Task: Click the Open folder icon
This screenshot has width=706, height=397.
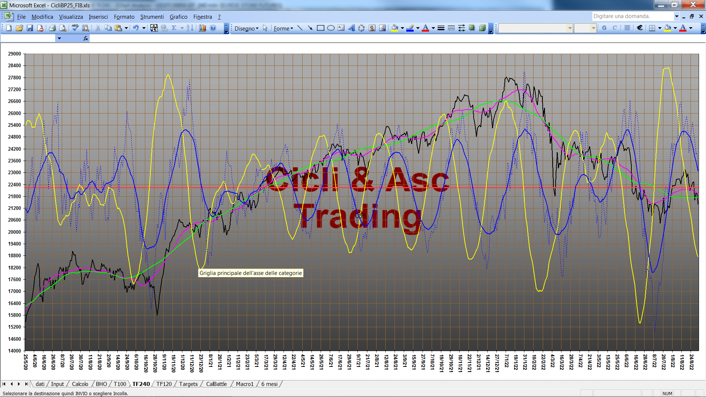Action: [x=19, y=28]
